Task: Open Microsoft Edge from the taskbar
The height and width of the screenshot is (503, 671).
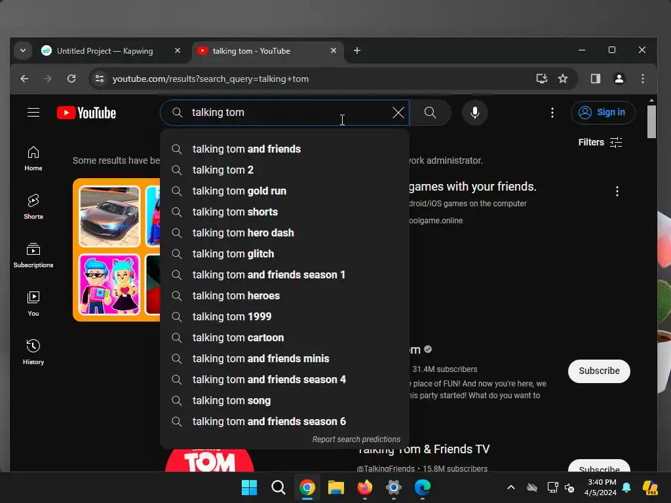Action: click(x=423, y=487)
